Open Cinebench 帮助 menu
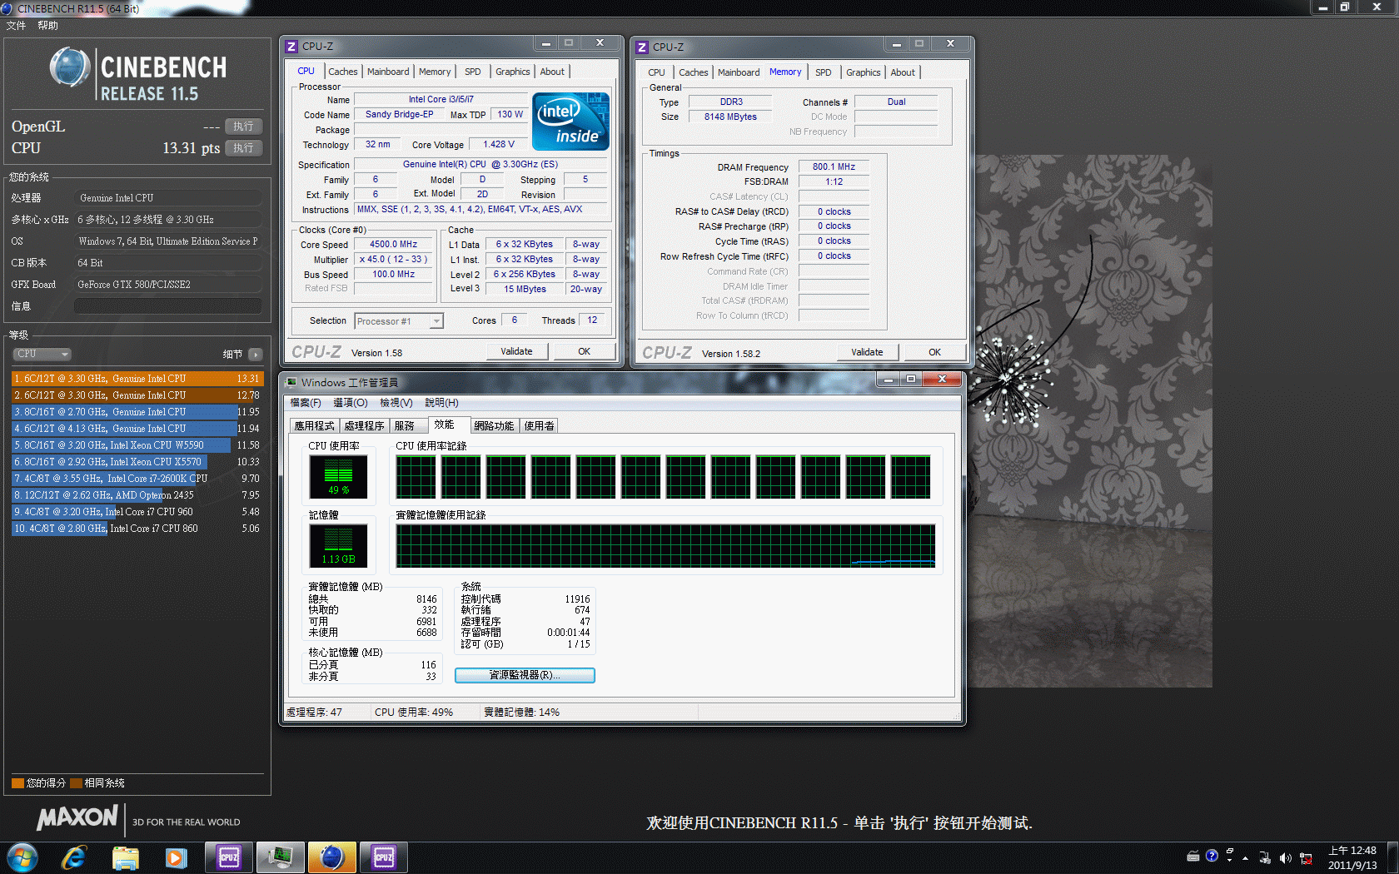The height and width of the screenshot is (874, 1399). click(47, 26)
